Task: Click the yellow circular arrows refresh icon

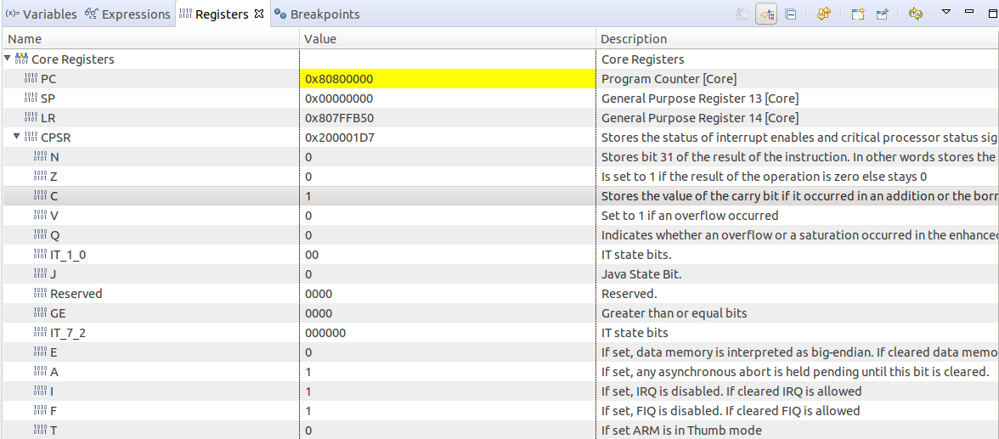Action: click(915, 14)
